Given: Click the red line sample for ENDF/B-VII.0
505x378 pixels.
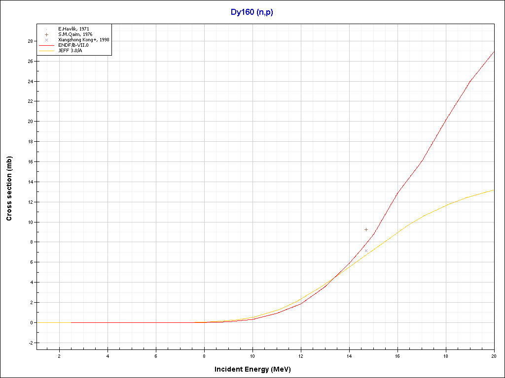Looking at the screenshot, I should coord(47,45).
